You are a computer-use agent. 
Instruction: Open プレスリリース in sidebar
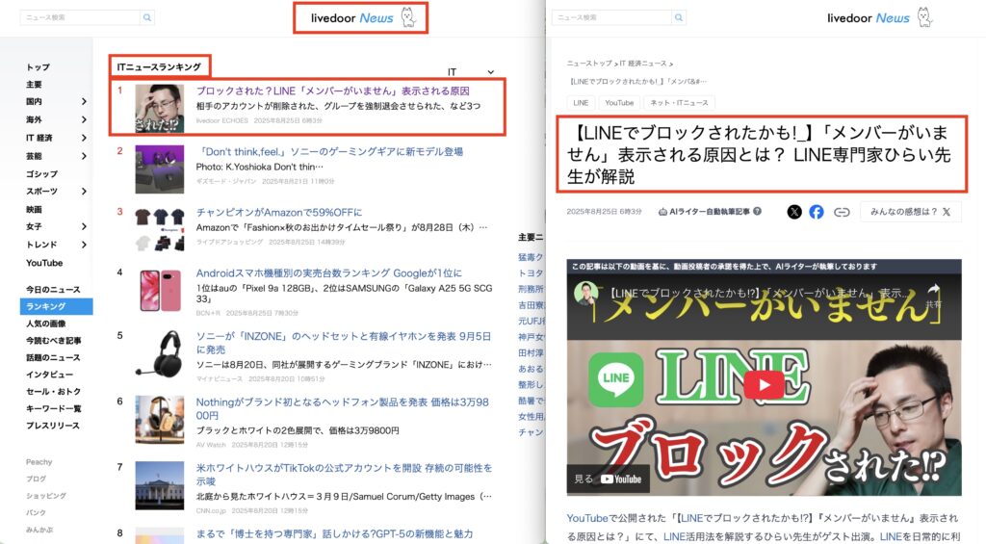53,426
